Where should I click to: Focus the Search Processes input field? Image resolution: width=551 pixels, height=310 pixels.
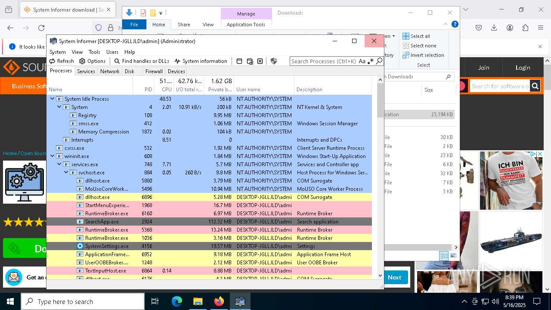point(324,61)
